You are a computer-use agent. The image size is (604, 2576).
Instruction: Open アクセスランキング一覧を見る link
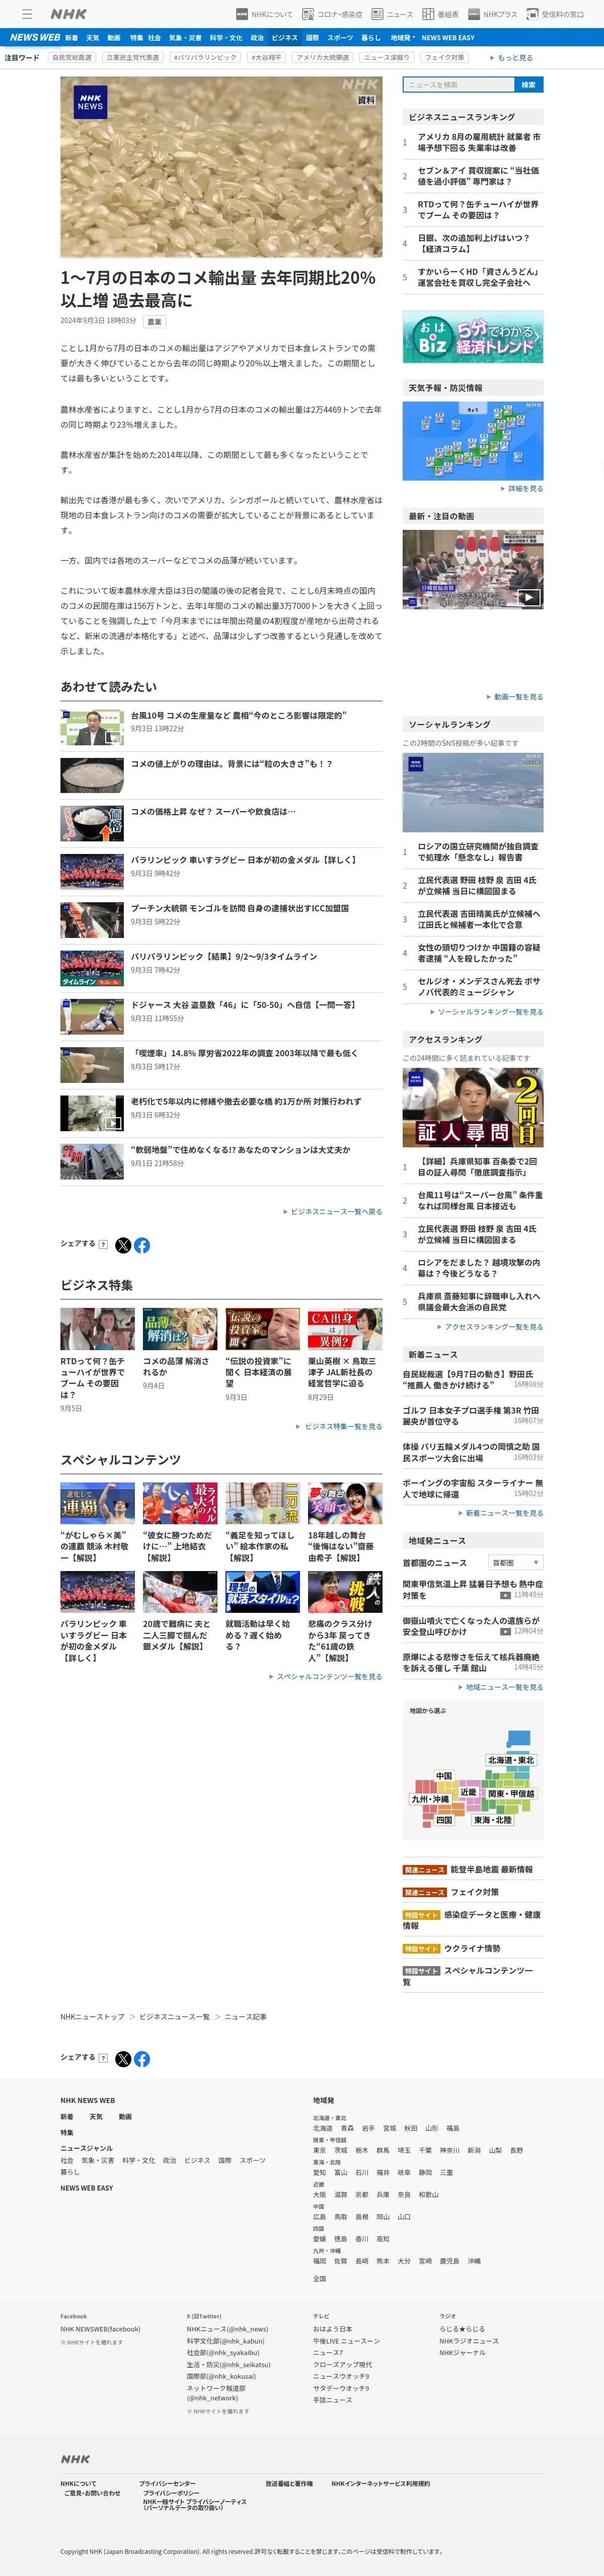pos(490,1327)
